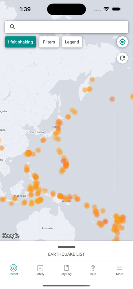Expand the Earthquake List drag handle
The image size is (133, 289).
coord(66,247)
